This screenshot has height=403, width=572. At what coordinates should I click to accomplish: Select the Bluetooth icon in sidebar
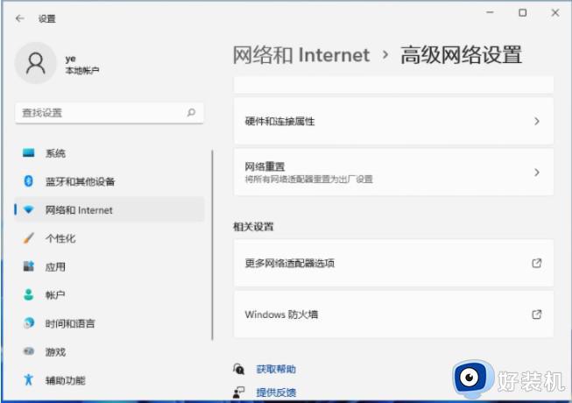point(28,181)
